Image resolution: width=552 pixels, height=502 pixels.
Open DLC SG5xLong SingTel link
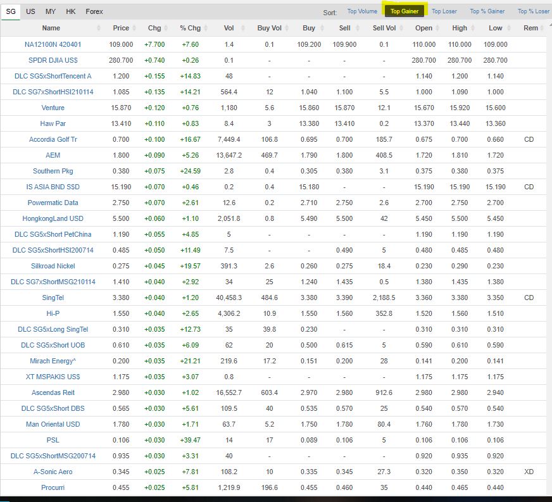pos(53,330)
